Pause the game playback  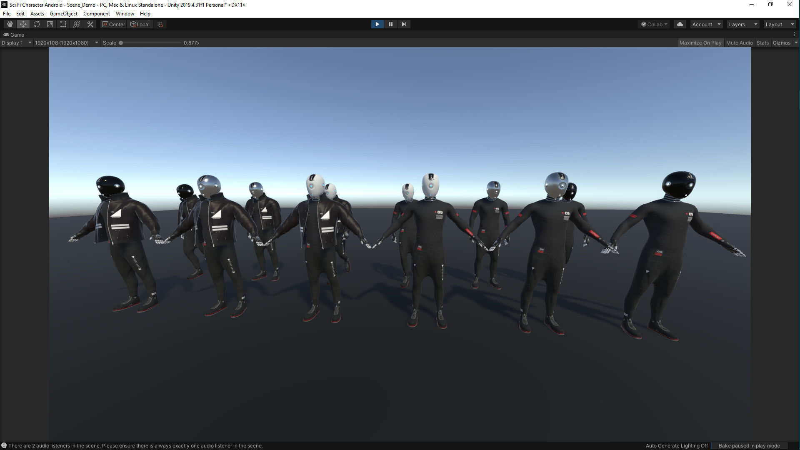click(x=390, y=24)
